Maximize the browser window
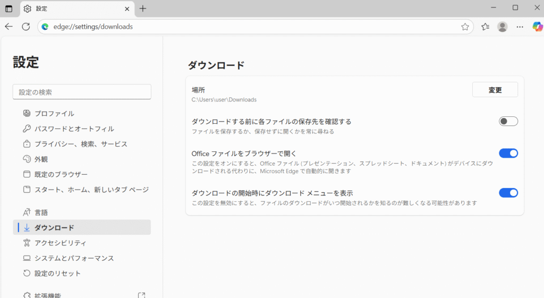Image resolution: width=544 pixels, height=298 pixels. pyautogui.click(x=515, y=7)
